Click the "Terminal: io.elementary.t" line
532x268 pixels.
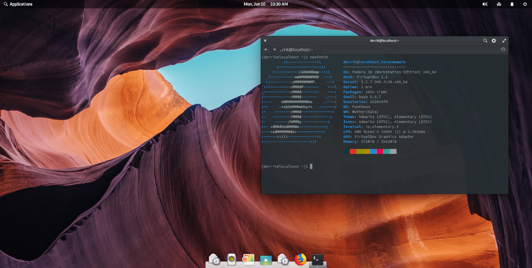coord(370,127)
